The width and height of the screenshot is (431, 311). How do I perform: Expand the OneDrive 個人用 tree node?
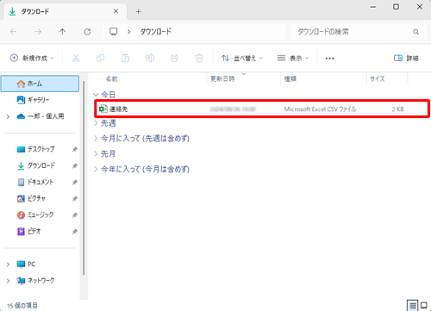(x=8, y=116)
